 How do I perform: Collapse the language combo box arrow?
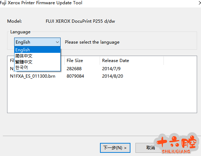coord(57,42)
